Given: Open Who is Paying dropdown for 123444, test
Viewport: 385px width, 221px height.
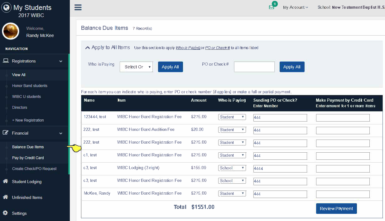Looking at the screenshot, I should [x=232, y=117].
